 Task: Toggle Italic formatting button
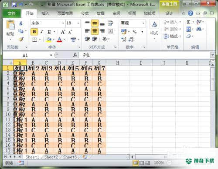[42, 32]
